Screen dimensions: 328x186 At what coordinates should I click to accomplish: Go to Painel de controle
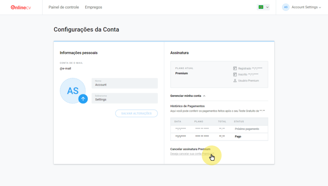[64, 7]
